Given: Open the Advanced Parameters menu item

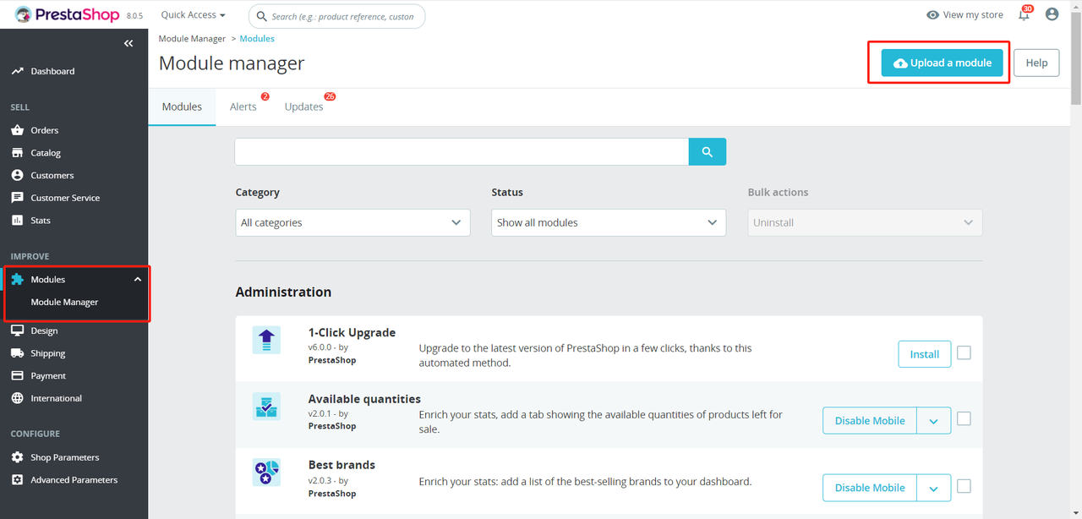Looking at the screenshot, I should [74, 479].
